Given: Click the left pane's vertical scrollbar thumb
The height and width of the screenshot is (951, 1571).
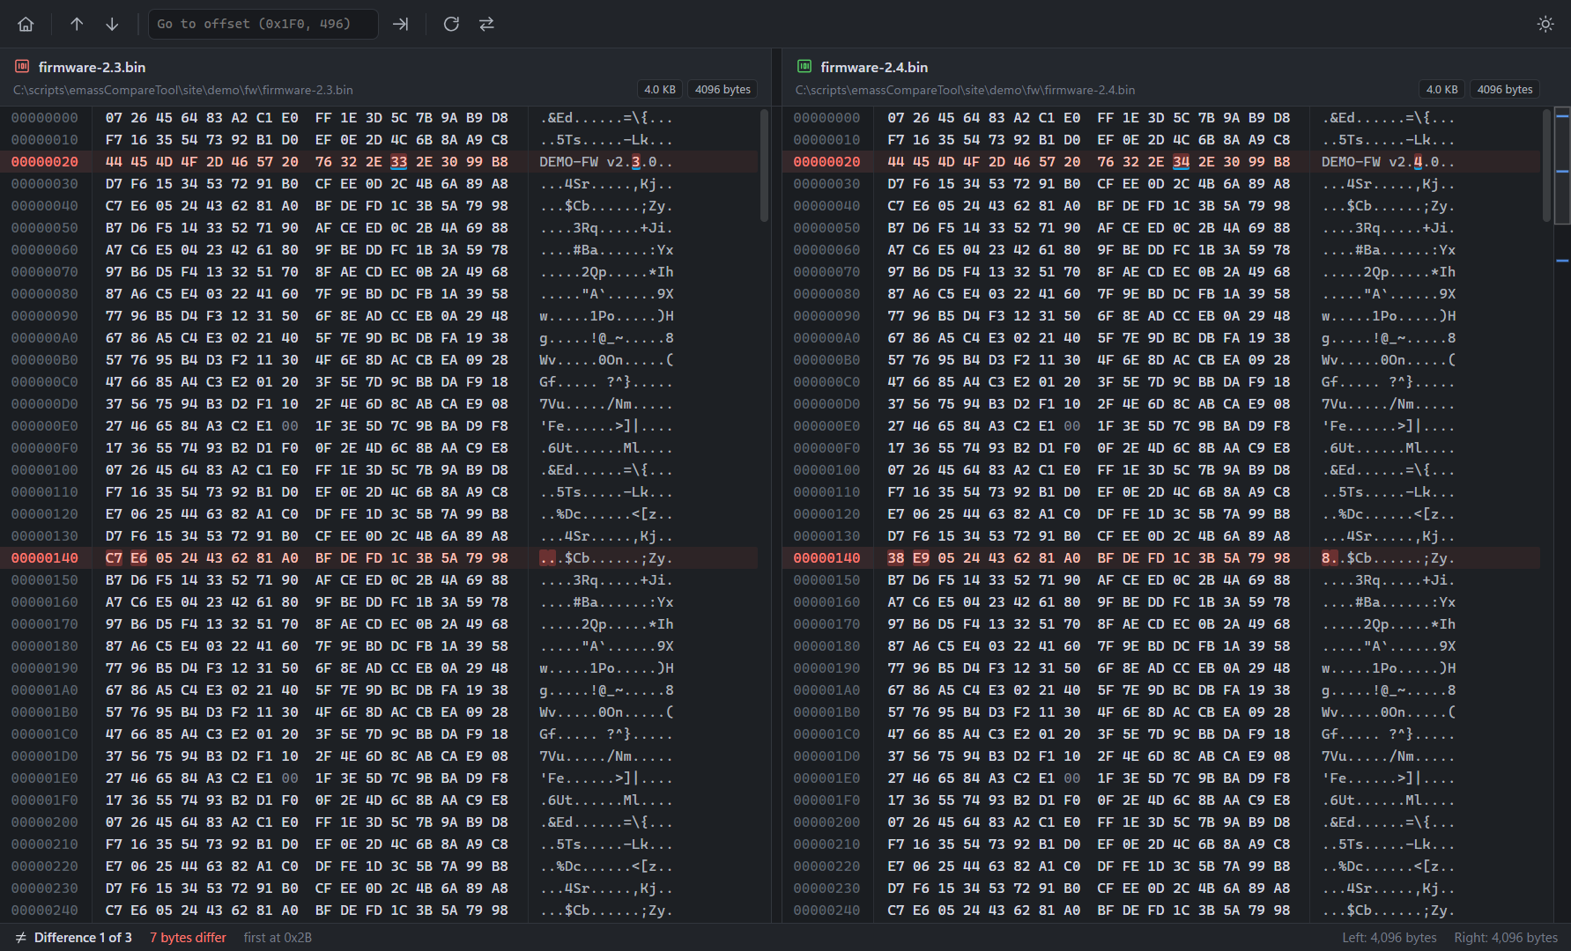Looking at the screenshot, I should (x=764, y=165).
